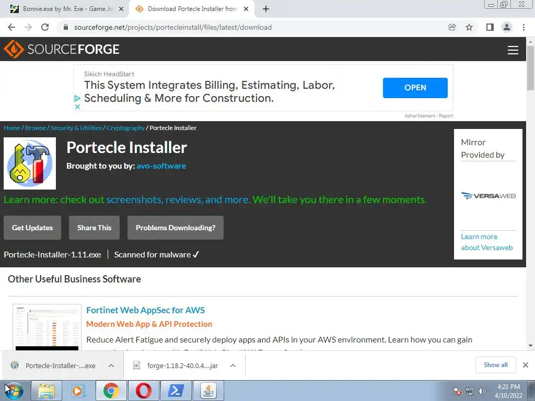The image size is (535, 401).
Task: Click the Portecle-Installer-1.11.exe filename text
Action: tap(53, 255)
